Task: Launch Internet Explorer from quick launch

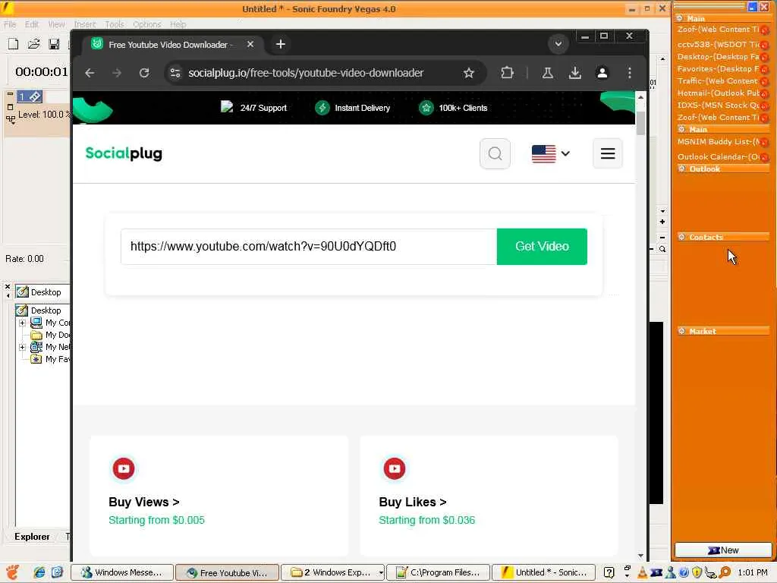Action: pyautogui.click(x=39, y=572)
